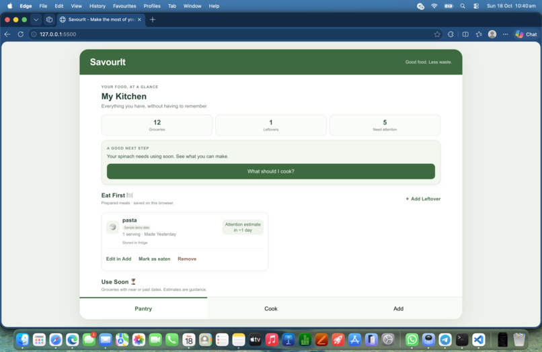Add page to favourites with star icon
This screenshot has width=542, height=352.
[437, 34]
